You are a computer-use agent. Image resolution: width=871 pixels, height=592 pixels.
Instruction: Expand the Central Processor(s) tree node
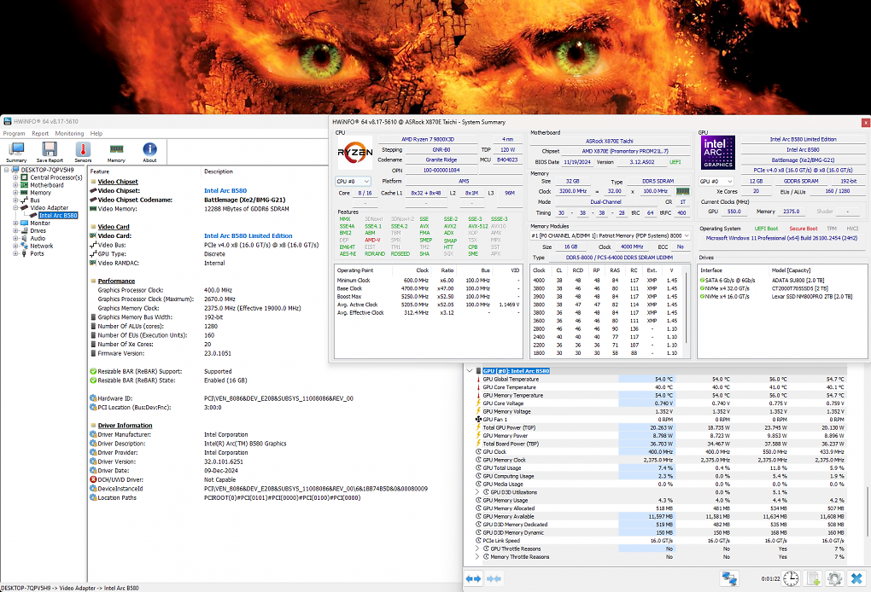(x=15, y=177)
